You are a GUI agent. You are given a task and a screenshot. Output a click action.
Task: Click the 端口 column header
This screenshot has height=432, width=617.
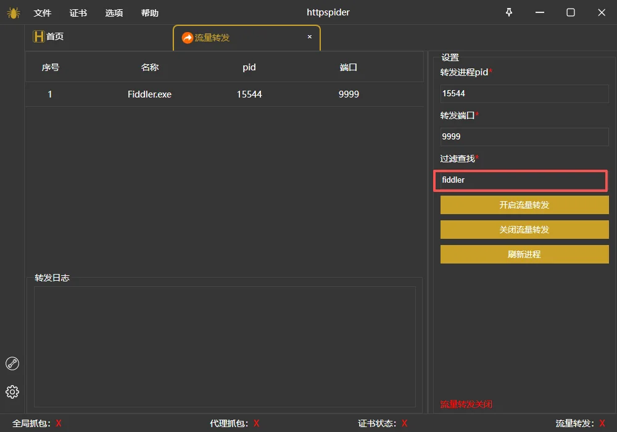point(348,67)
